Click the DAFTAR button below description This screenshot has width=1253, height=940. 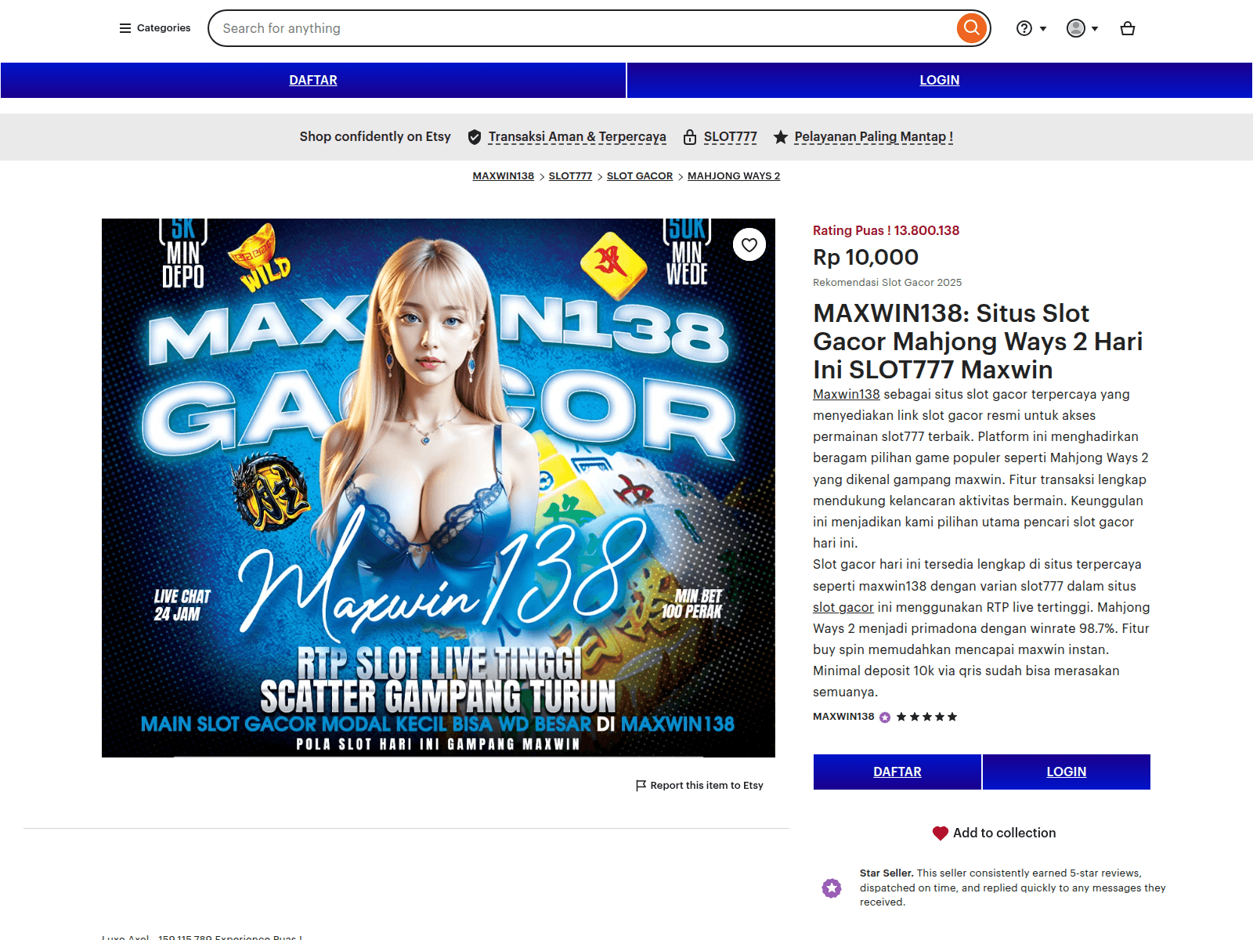point(897,772)
